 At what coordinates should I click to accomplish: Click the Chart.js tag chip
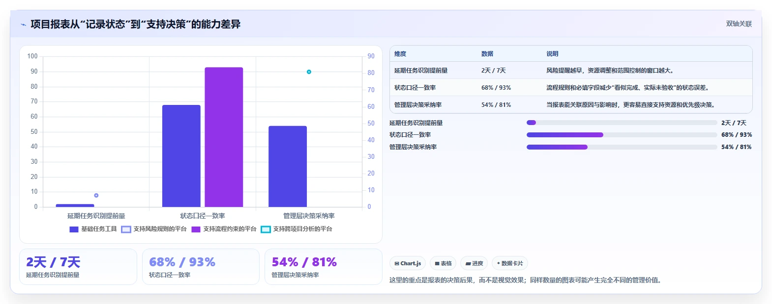408,263
